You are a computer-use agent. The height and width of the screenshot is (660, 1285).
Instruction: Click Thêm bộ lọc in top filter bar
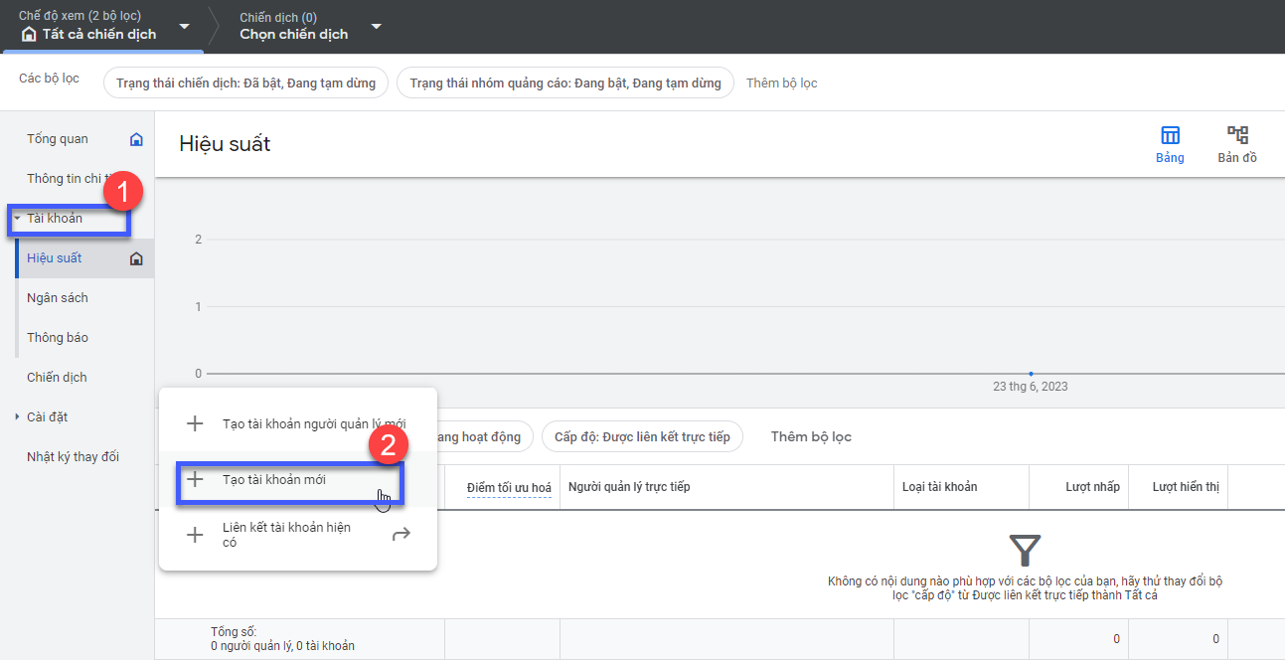pyautogui.click(x=782, y=83)
